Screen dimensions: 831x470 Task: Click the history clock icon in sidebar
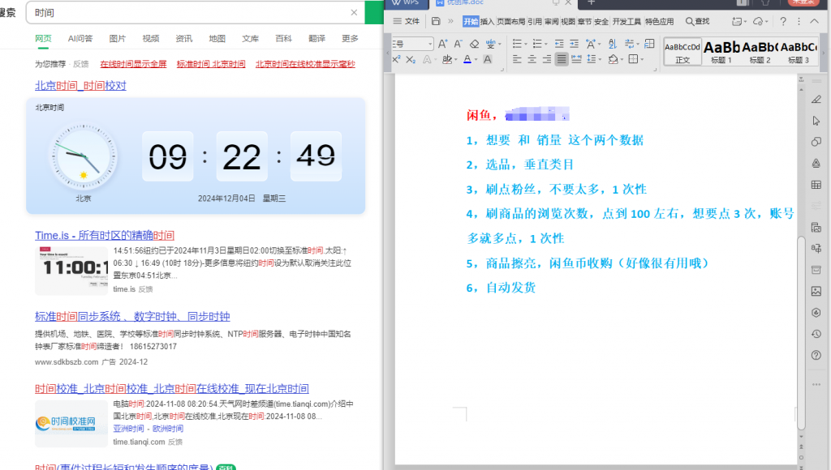coord(816,334)
